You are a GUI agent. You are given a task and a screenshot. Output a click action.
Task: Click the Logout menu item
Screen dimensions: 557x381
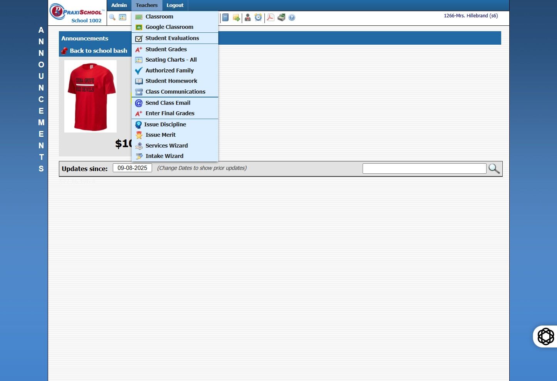(x=175, y=5)
